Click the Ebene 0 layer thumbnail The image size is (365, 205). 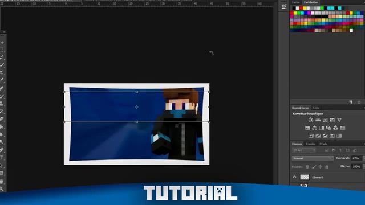[x=305, y=177]
